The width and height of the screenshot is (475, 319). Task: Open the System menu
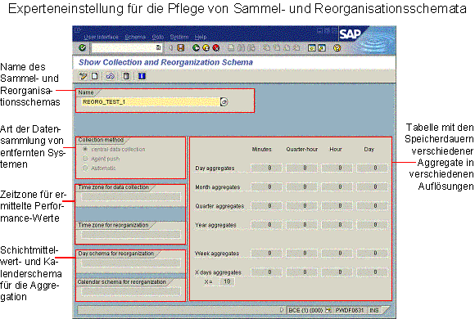coord(179,37)
